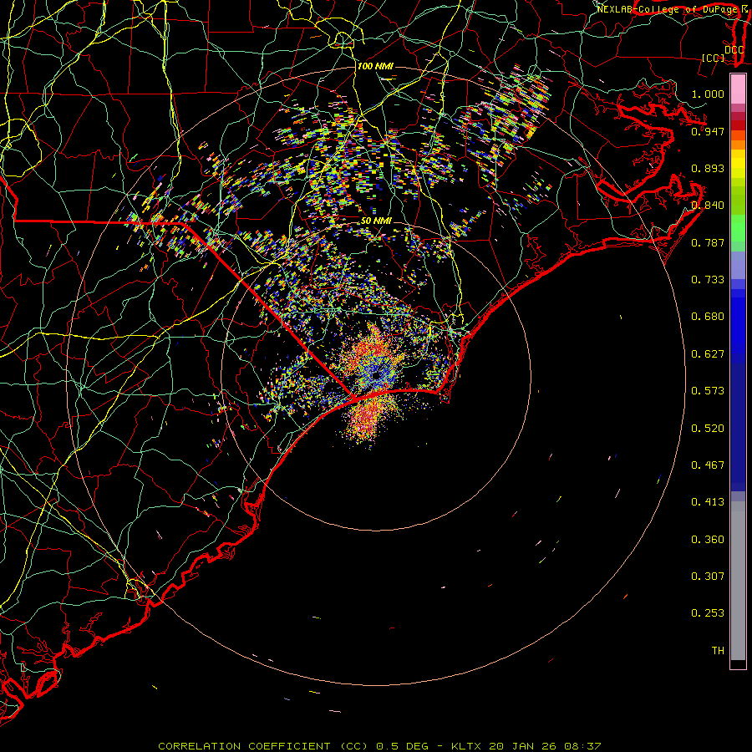Viewport: 752px width, 752px height.
Task: Pick the periwinkle segment of the color bar
Action: pos(738,265)
